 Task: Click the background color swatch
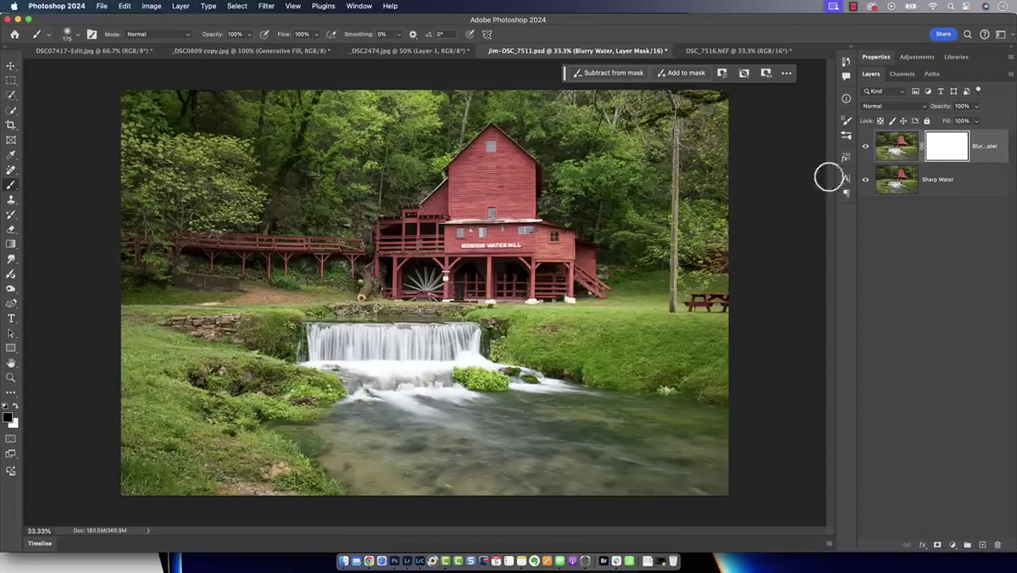14,422
